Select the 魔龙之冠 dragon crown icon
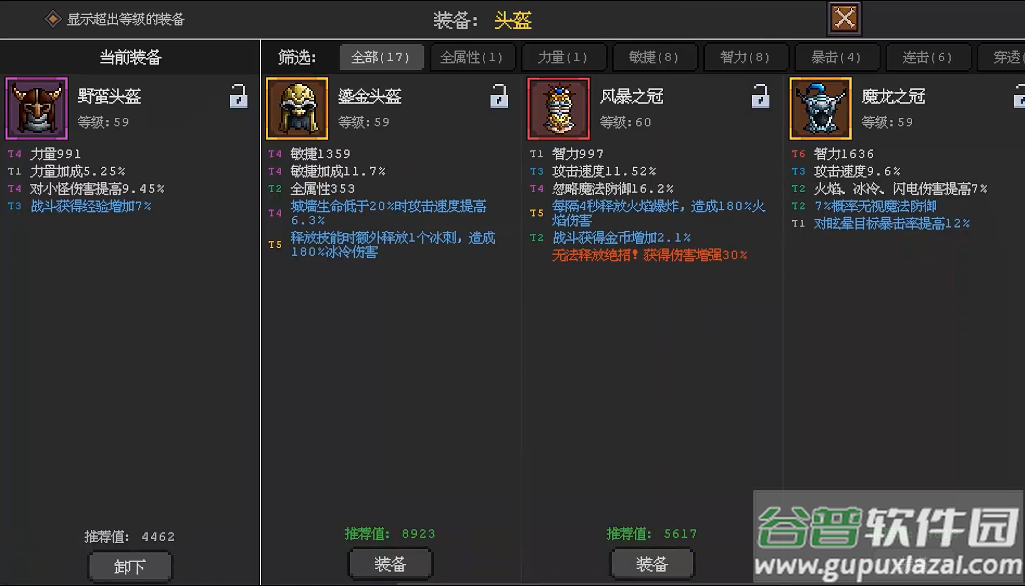Image resolution: width=1025 pixels, height=586 pixels. pyautogui.click(x=820, y=109)
